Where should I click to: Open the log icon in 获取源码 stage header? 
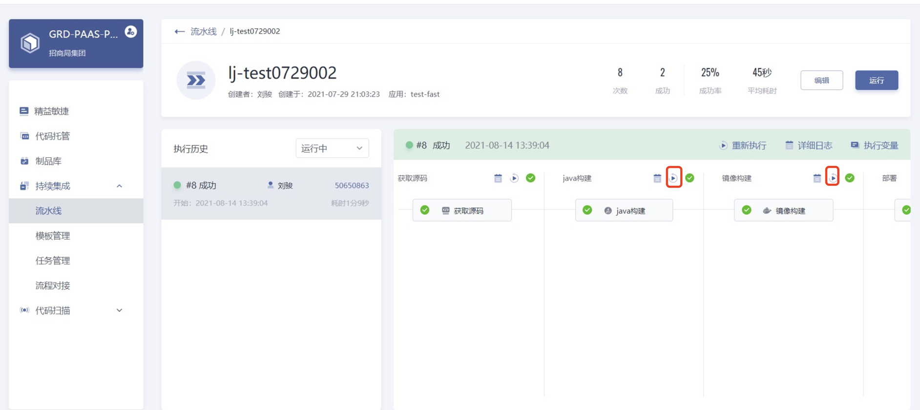pos(498,178)
